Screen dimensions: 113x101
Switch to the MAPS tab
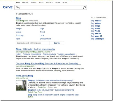(41, 3)
